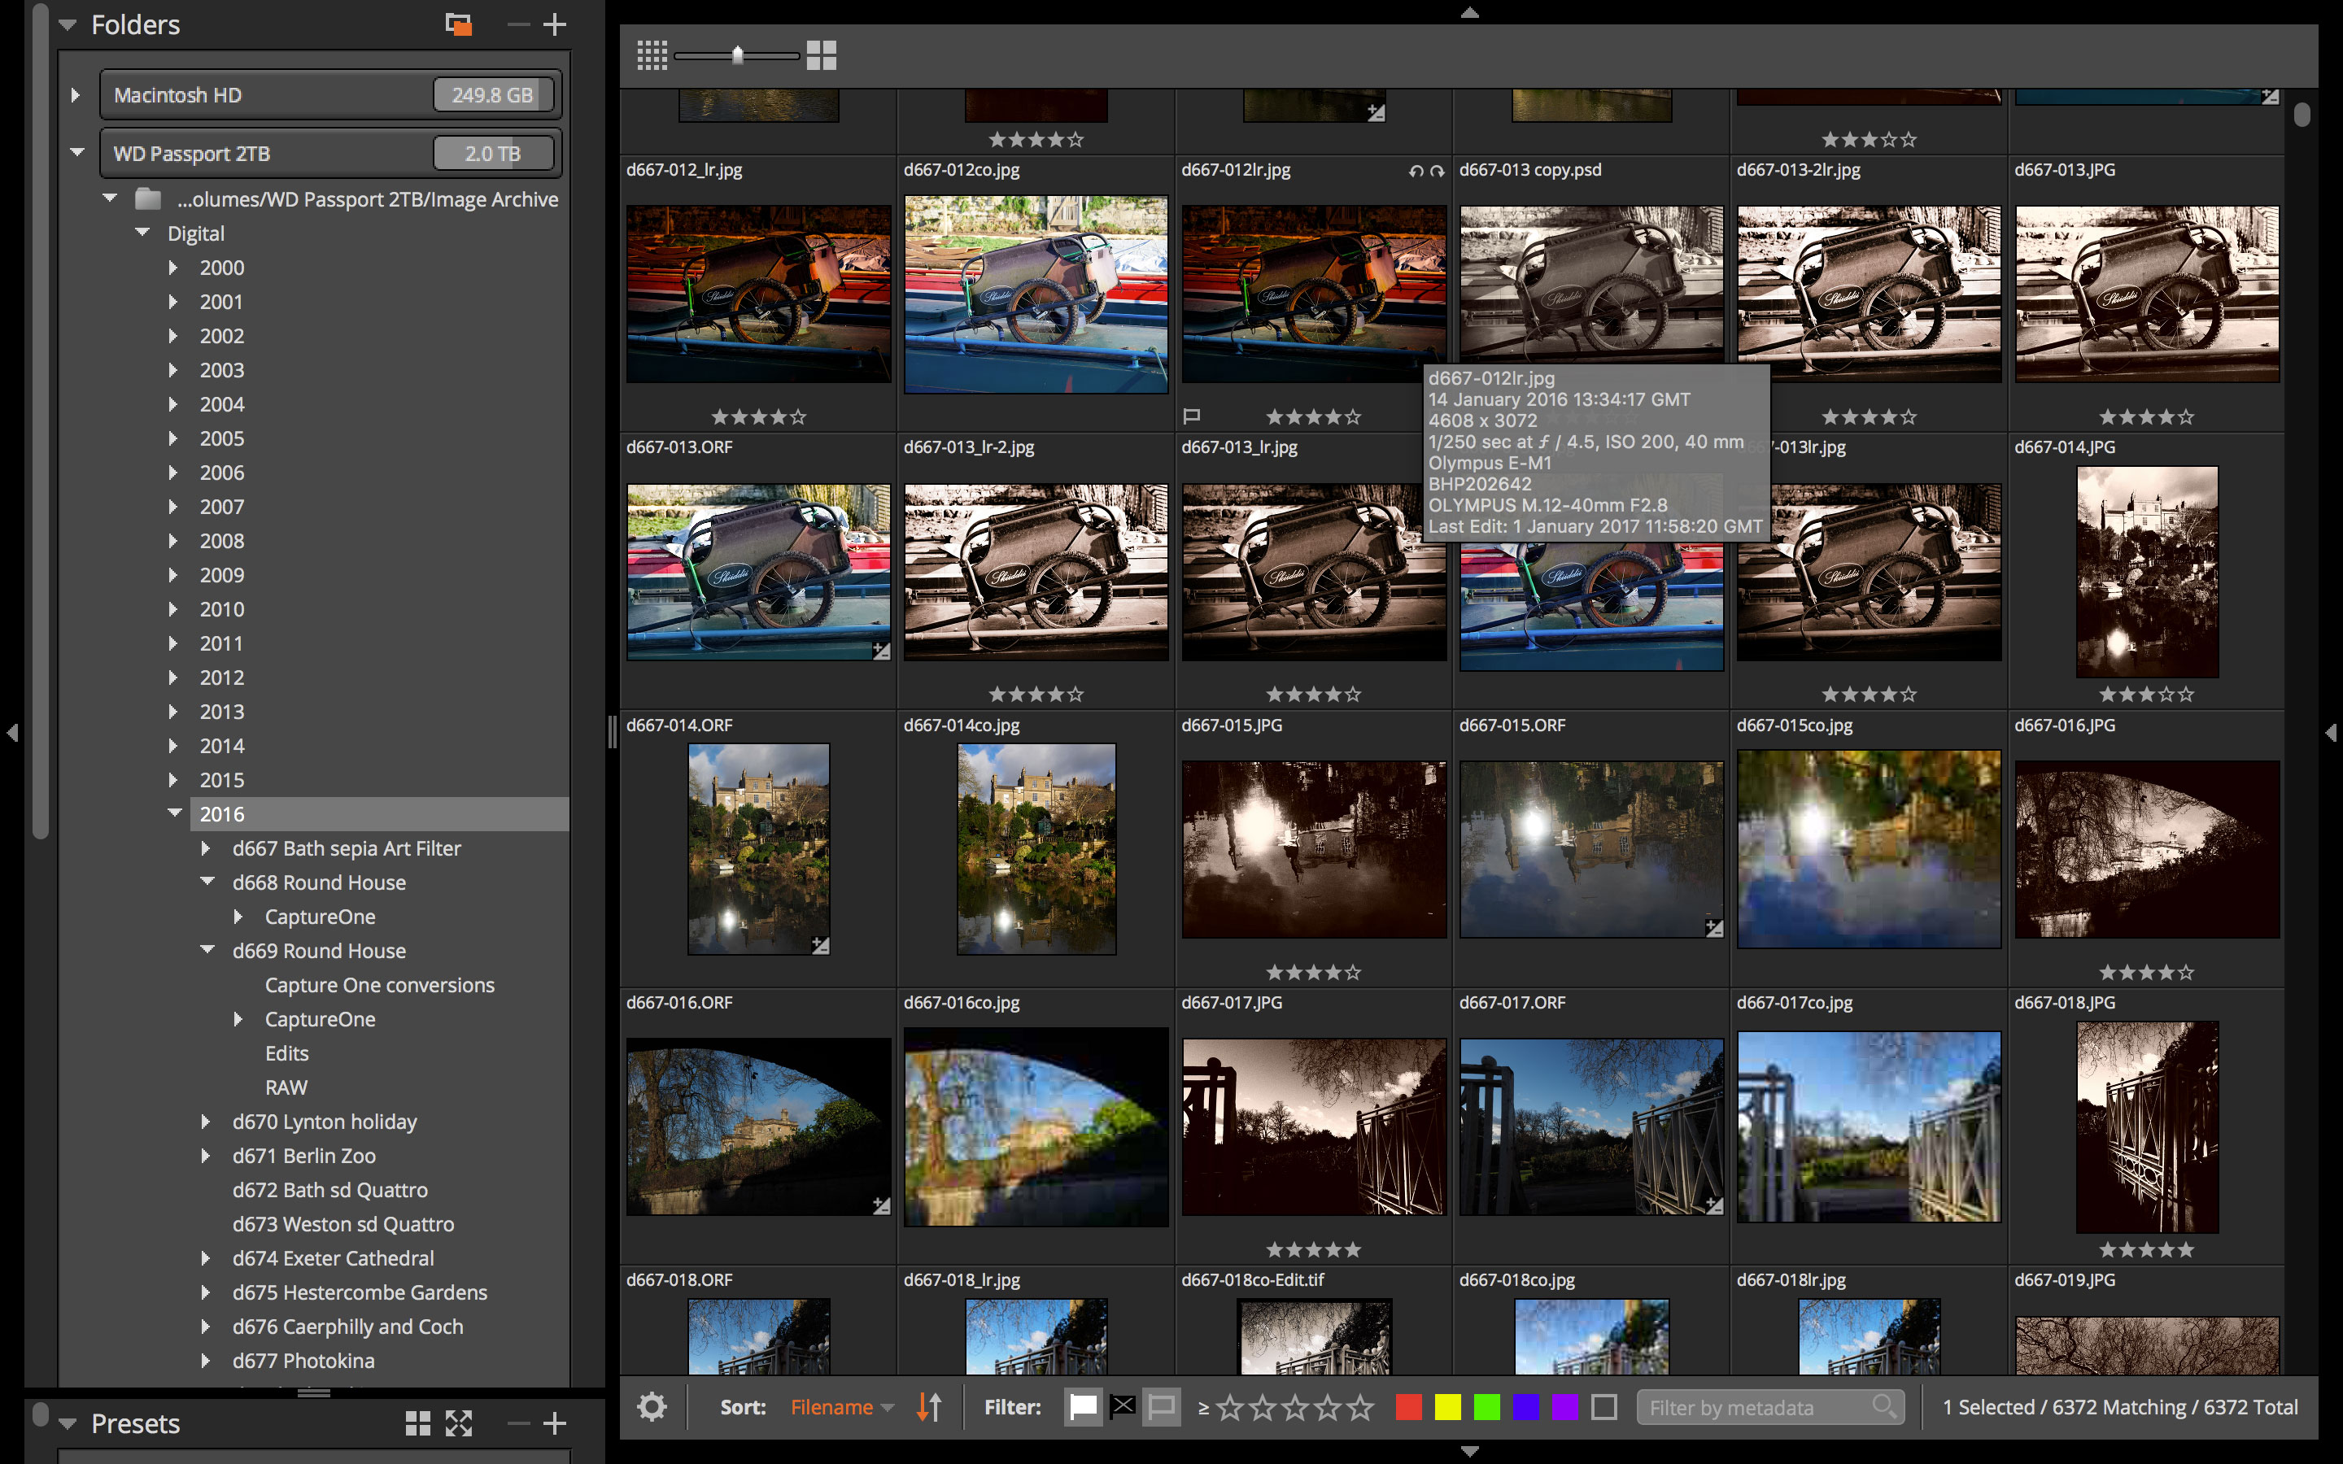2343x1464 pixels.
Task: Click the small thumbnails grid icon
Action: [652, 55]
